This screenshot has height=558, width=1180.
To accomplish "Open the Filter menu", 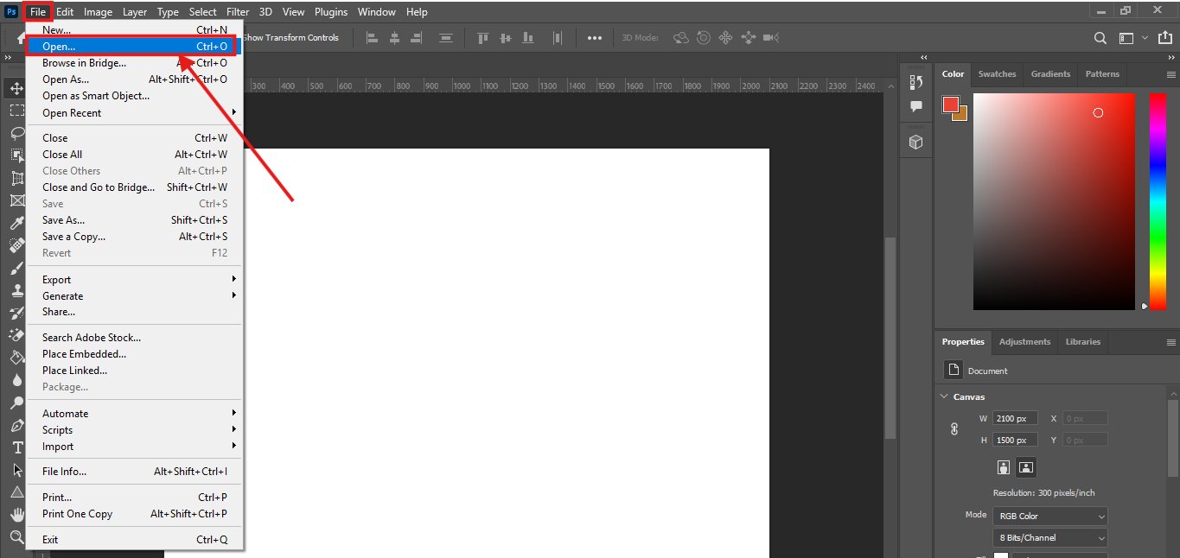I will (x=237, y=12).
